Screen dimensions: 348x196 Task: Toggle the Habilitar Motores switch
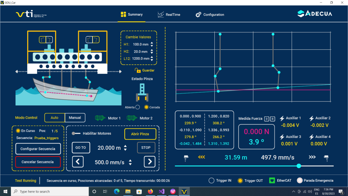pos(76,133)
